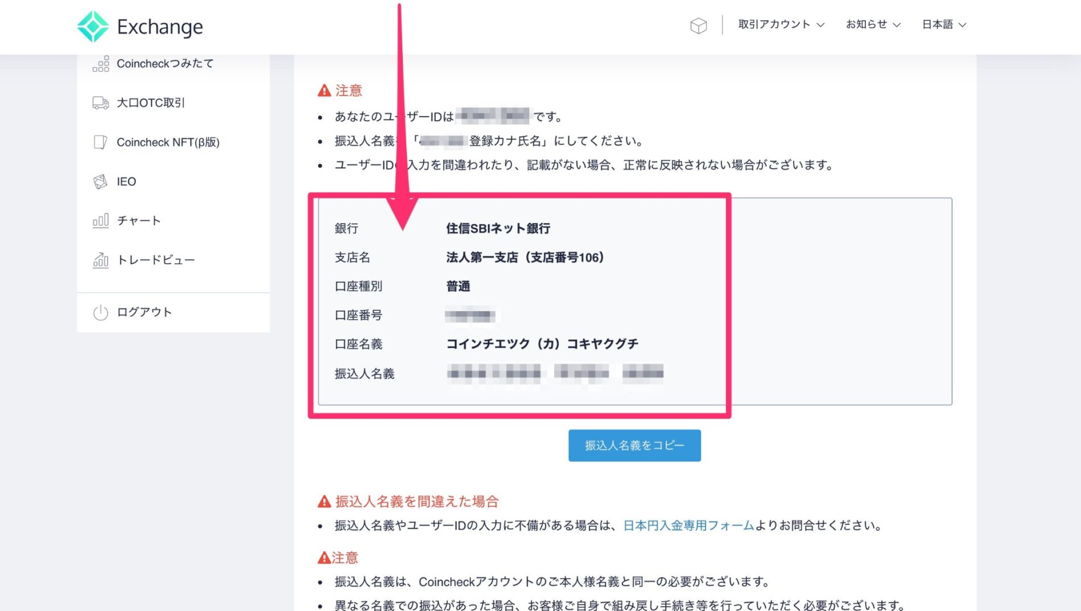
Task: Click the 振込人名義をコピー button
Action: 634,445
